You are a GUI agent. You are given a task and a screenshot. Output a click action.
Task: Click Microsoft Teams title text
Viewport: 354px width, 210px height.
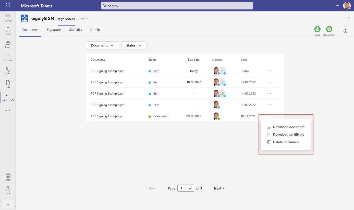pyautogui.click(x=36, y=6)
